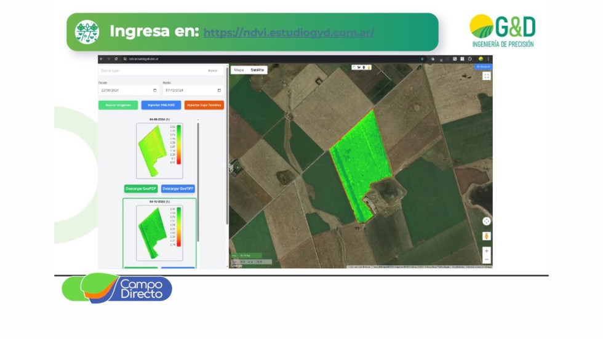Open the browser three-dot menu
The width and height of the screenshot is (603, 339).
click(x=489, y=59)
